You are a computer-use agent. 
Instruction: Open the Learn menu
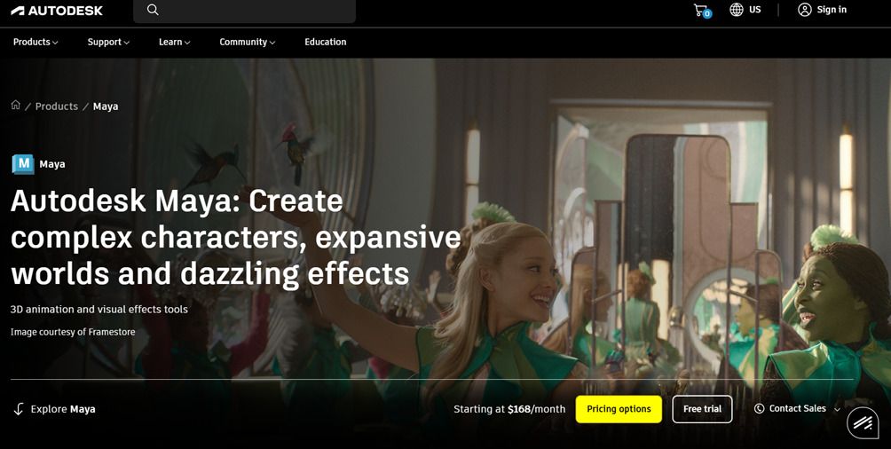coord(175,42)
